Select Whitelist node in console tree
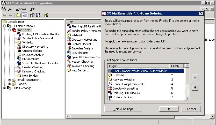This screenshot has width=216, height=125. point(27,42)
